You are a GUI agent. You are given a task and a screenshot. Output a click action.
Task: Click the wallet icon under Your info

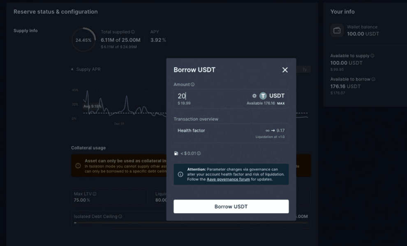click(337, 30)
